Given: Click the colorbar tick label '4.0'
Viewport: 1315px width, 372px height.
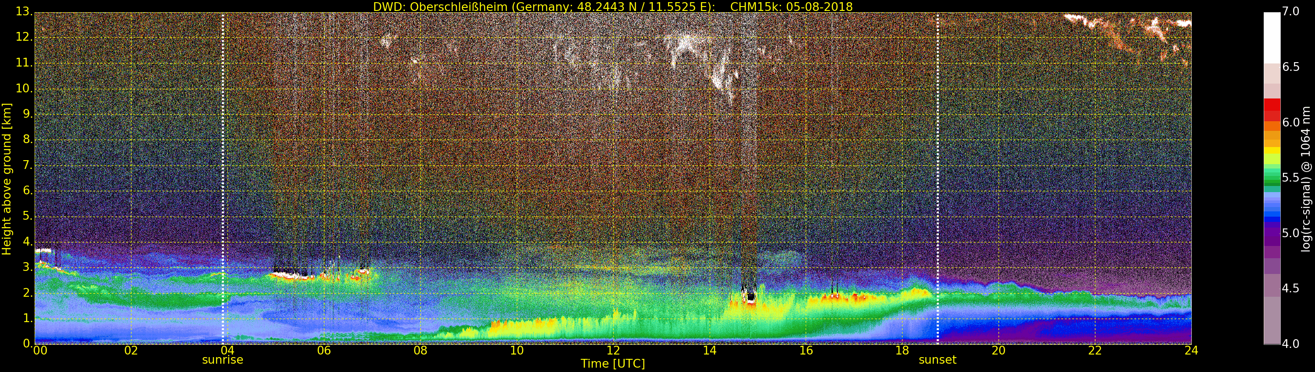Looking at the screenshot, I should click(1290, 344).
